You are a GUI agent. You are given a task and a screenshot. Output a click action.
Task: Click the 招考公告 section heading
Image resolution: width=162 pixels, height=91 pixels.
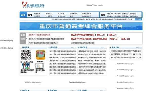coord(115,48)
